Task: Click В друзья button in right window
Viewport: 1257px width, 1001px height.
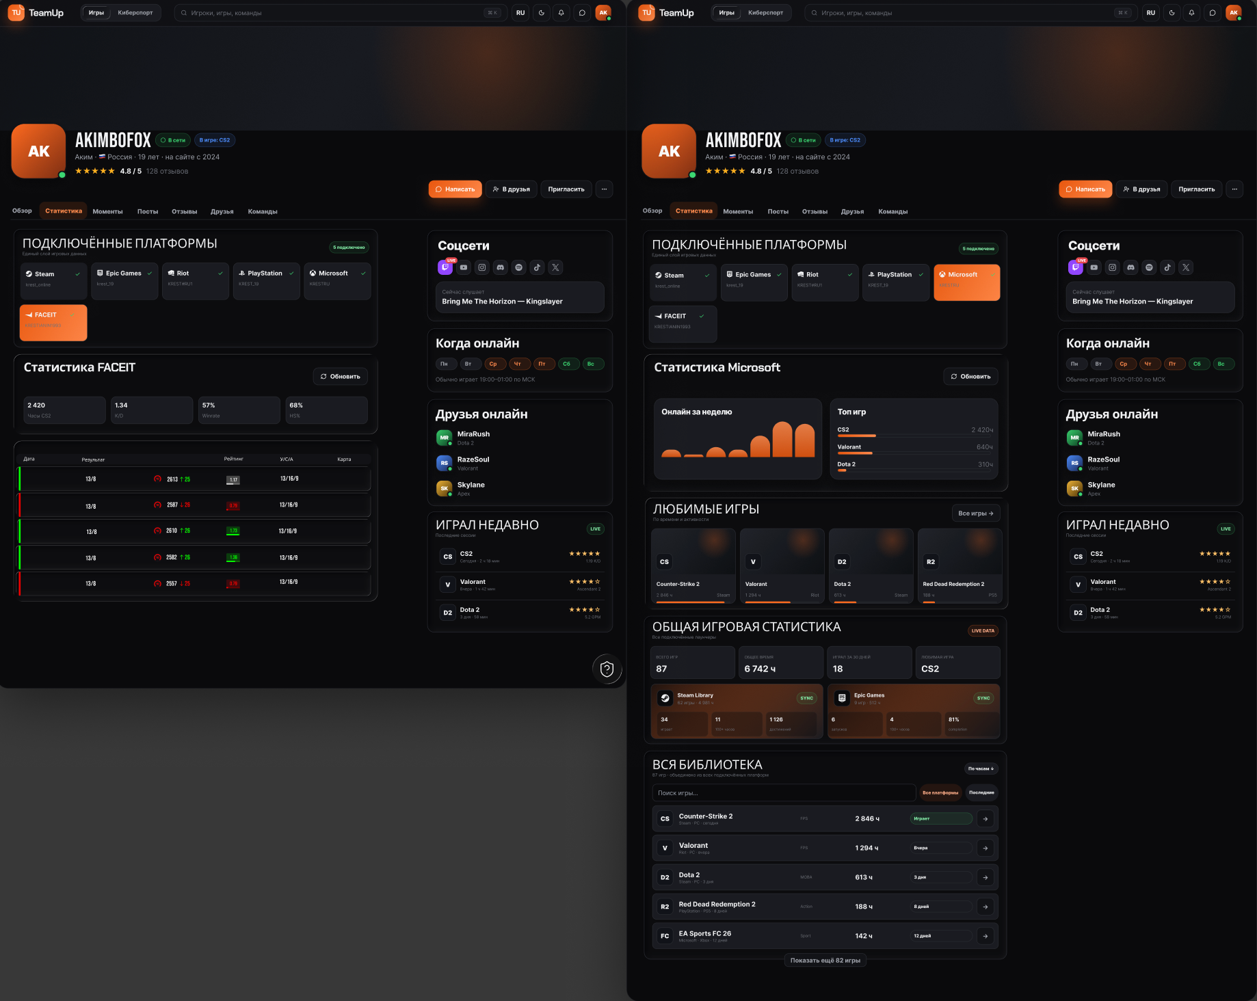Action: click(1141, 189)
